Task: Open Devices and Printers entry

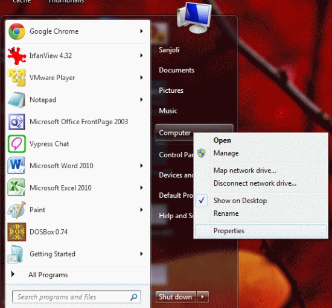Action: click(176, 175)
